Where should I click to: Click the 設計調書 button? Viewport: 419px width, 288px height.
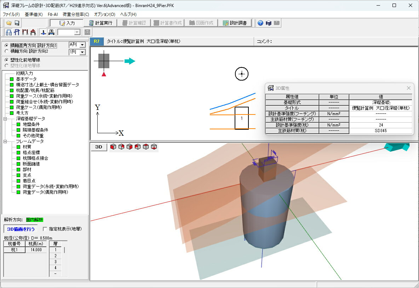tap(234, 23)
